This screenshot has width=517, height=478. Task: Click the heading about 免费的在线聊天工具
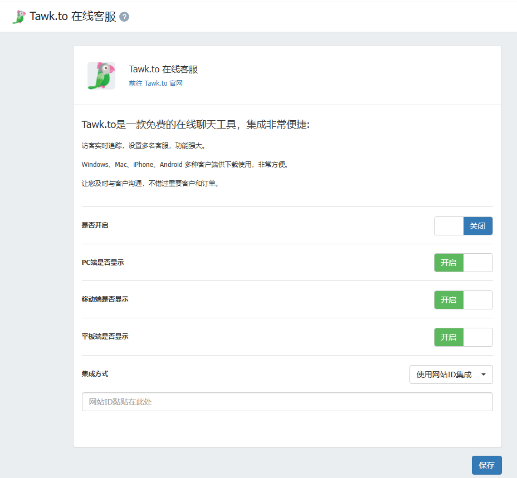point(195,125)
